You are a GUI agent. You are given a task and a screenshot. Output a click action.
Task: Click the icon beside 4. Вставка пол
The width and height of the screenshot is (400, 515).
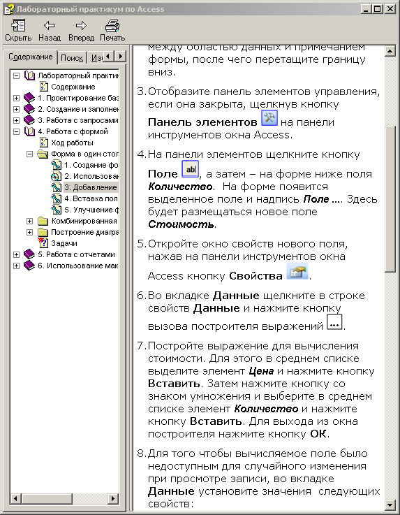57,198
